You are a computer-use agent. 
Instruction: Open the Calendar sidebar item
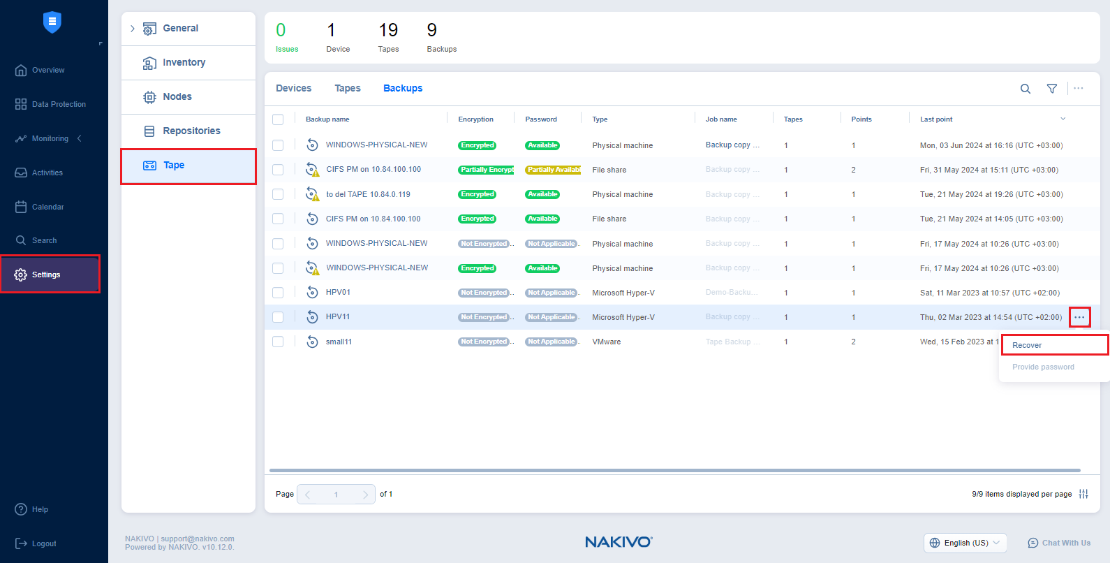[x=47, y=207]
